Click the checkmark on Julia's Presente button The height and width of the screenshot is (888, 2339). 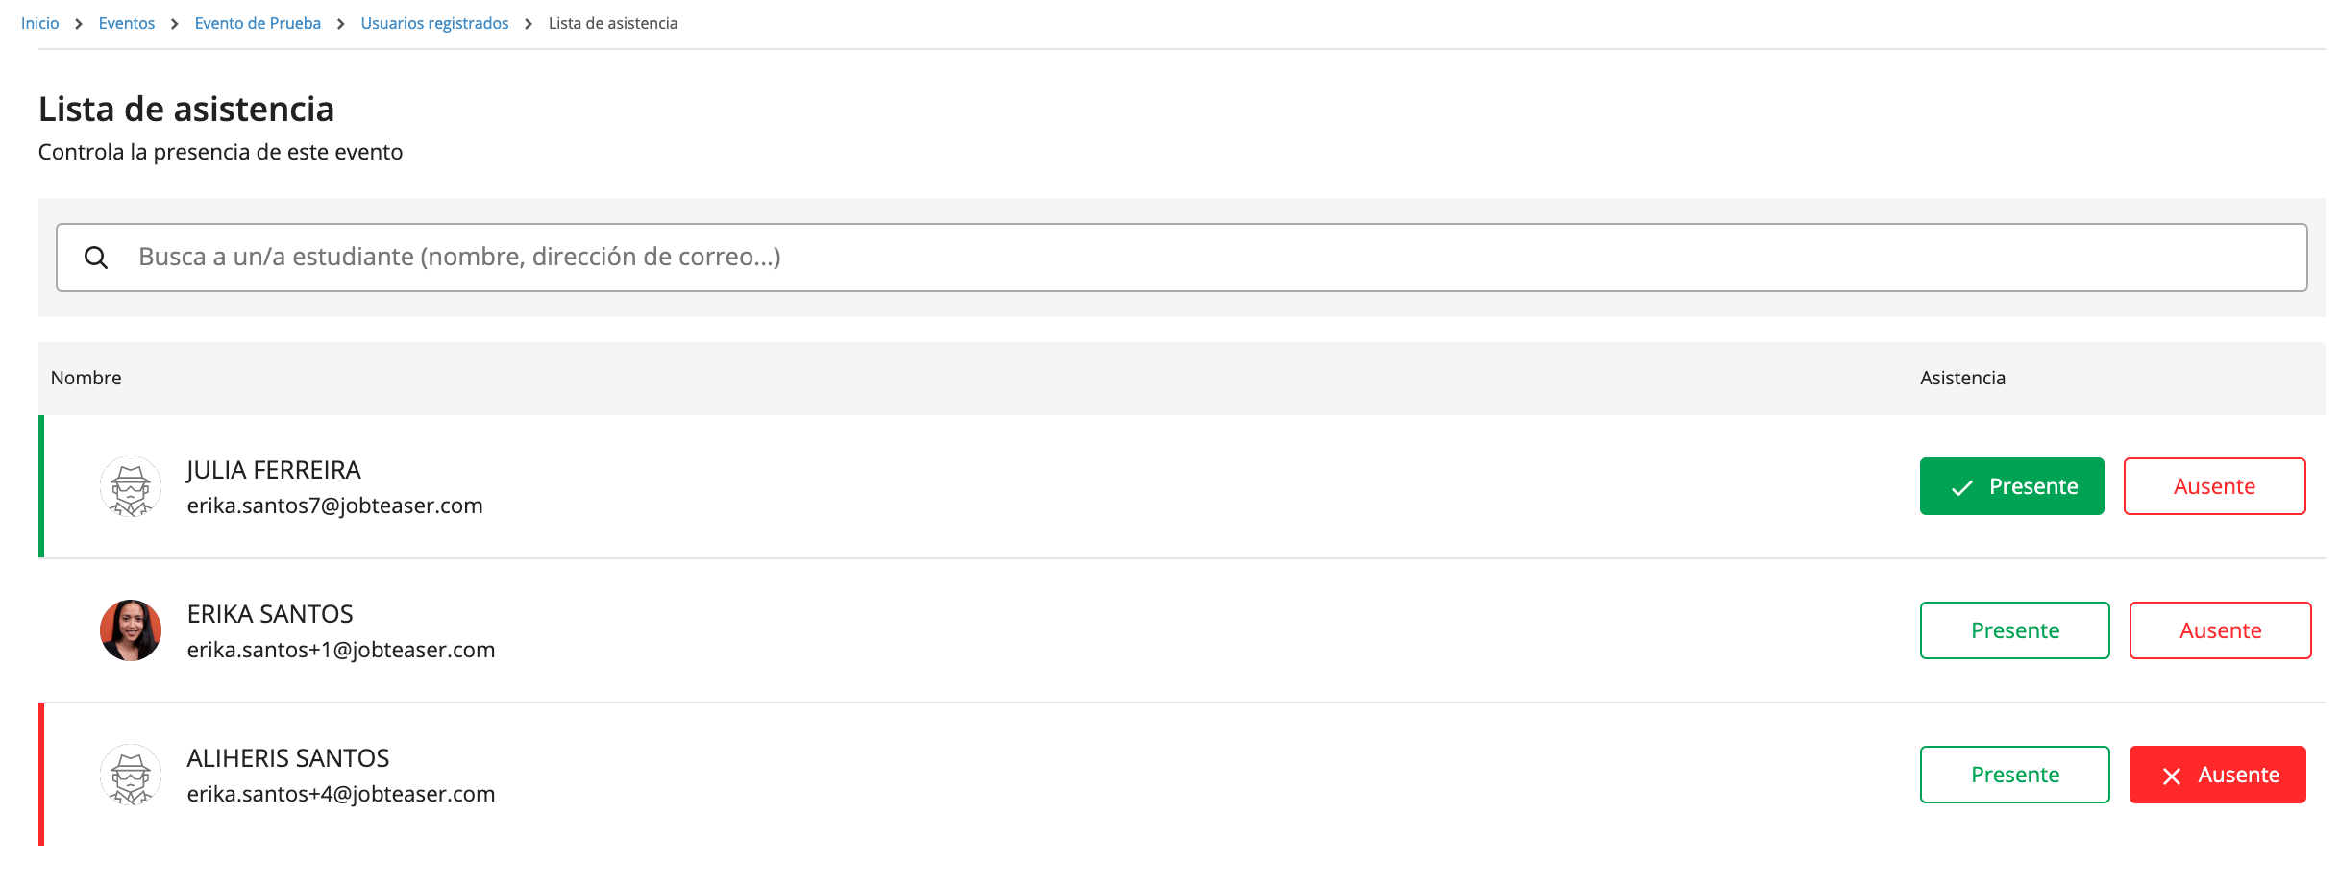(1962, 488)
